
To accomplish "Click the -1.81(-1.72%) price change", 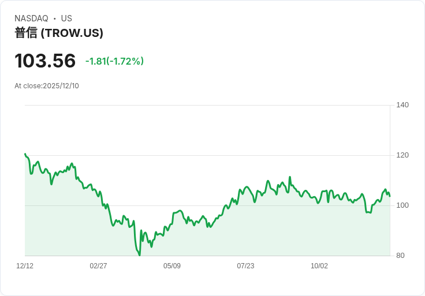I will (x=114, y=61).
